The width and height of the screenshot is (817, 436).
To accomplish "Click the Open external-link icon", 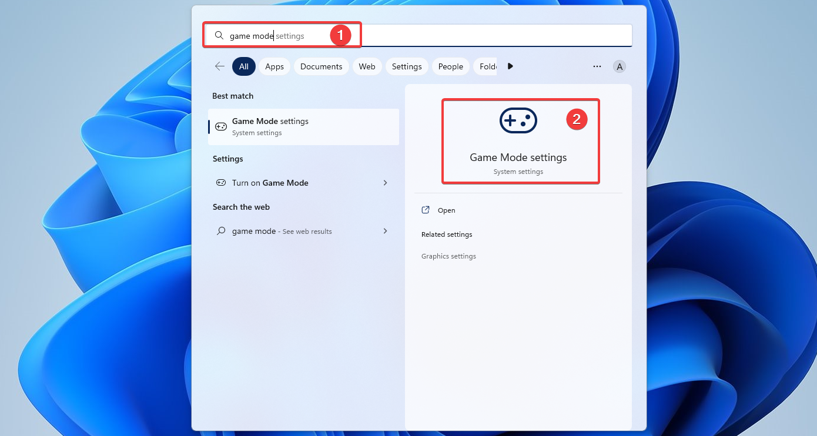I will (426, 210).
